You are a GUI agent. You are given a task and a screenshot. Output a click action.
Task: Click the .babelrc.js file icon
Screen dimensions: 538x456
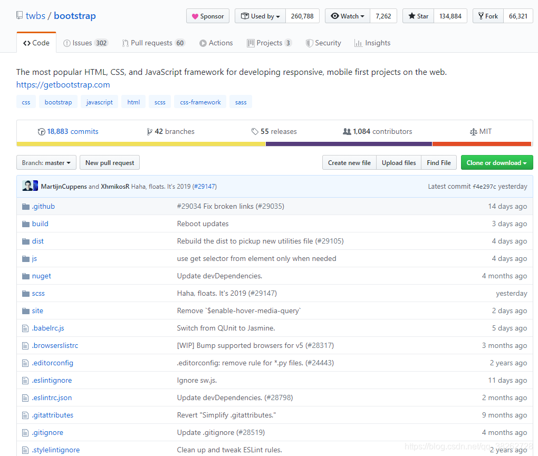pos(25,328)
